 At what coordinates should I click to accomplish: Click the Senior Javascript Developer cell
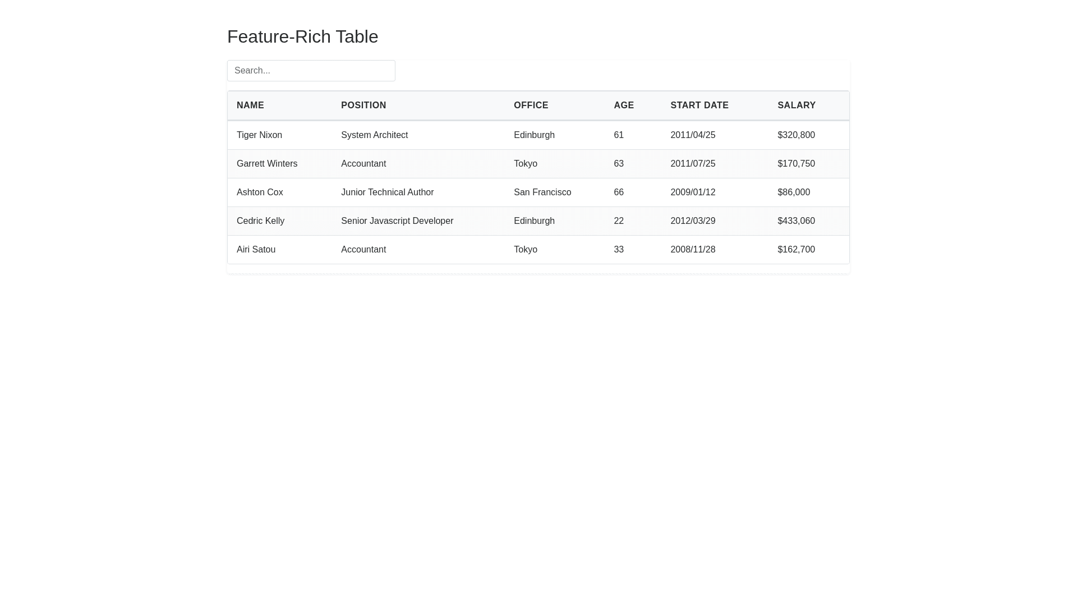pos(397,221)
